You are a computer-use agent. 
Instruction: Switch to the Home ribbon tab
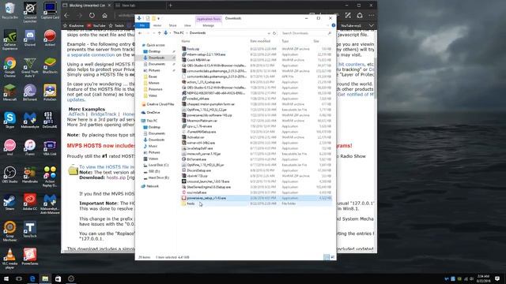(x=157, y=25)
